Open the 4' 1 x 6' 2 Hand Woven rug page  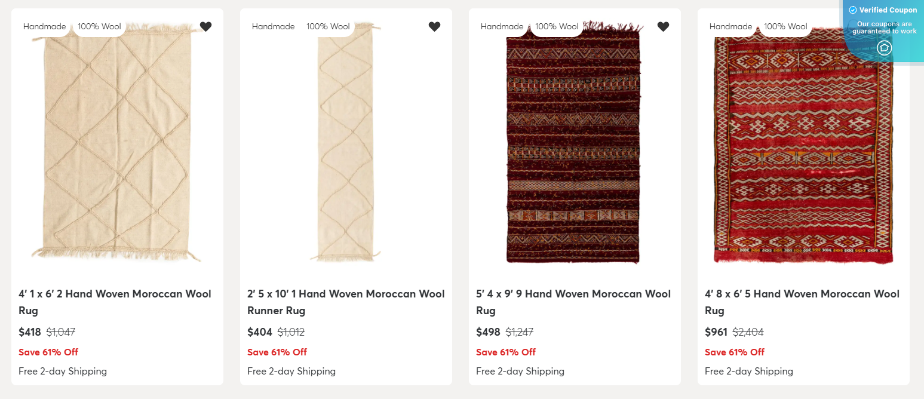[115, 302]
